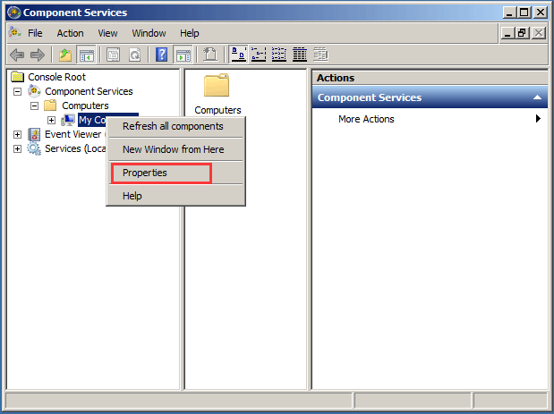554x414 pixels.
Task: Minimize the Component Services main window
Action: [x=509, y=13]
